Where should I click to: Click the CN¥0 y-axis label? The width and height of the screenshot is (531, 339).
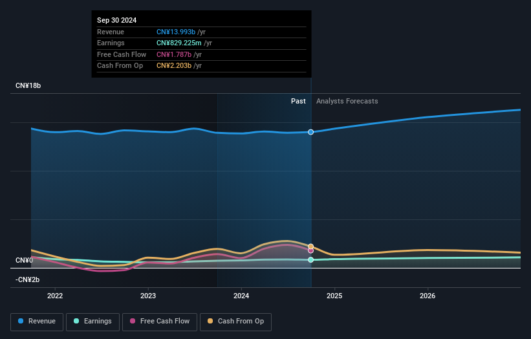click(x=25, y=261)
